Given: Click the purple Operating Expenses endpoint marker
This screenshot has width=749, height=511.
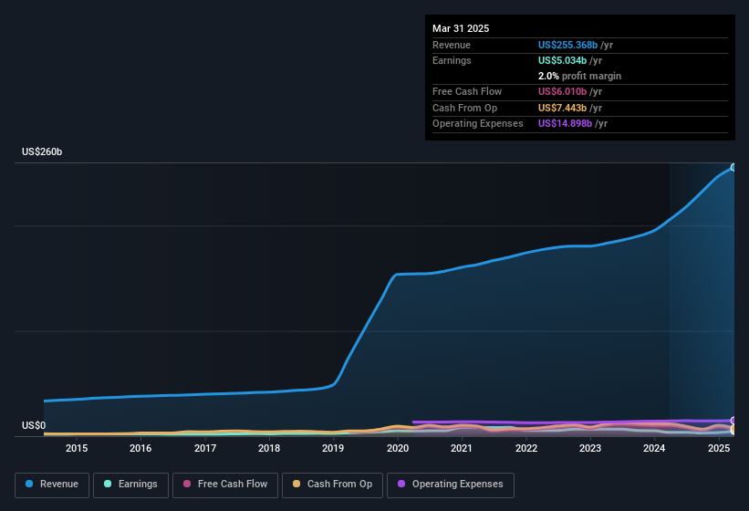Looking at the screenshot, I should tap(733, 421).
